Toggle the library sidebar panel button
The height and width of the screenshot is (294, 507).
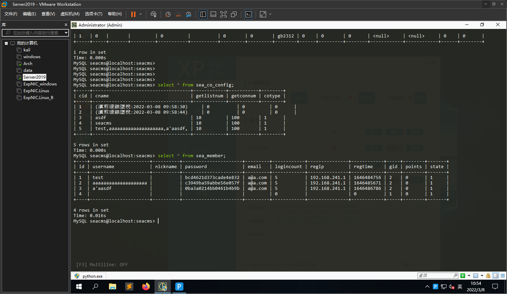203,14
